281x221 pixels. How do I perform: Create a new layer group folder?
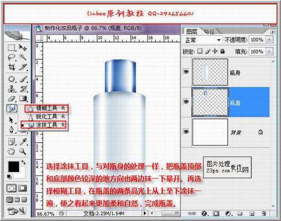click(240, 213)
